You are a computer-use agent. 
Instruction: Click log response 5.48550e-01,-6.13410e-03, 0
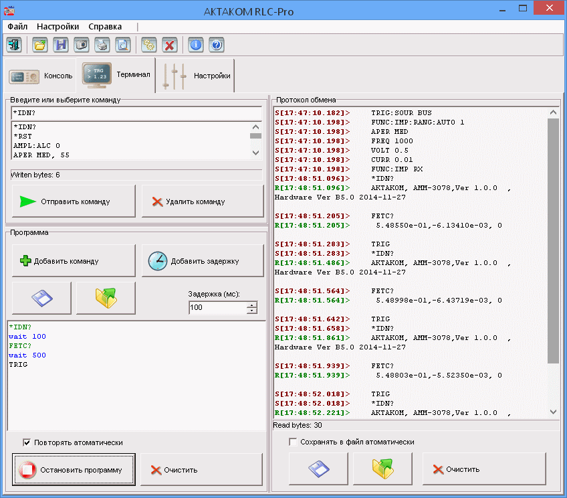click(439, 226)
